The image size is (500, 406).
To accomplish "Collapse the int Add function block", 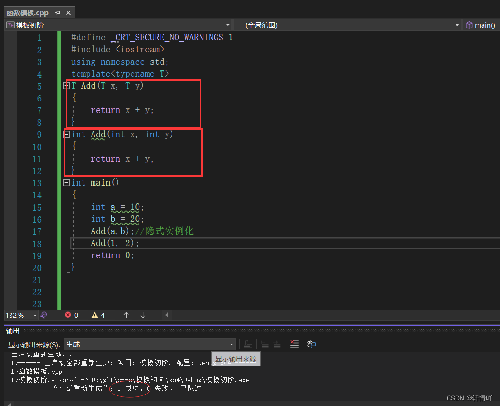I will (67, 135).
